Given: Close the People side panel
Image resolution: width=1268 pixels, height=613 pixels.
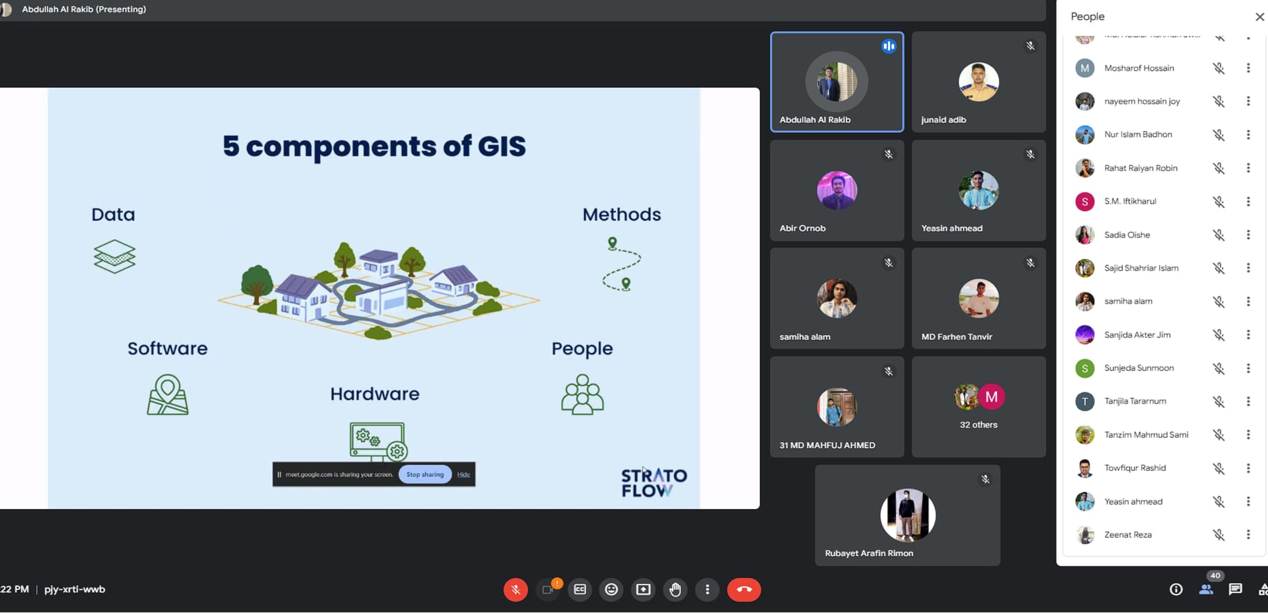Looking at the screenshot, I should point(1260,17).
